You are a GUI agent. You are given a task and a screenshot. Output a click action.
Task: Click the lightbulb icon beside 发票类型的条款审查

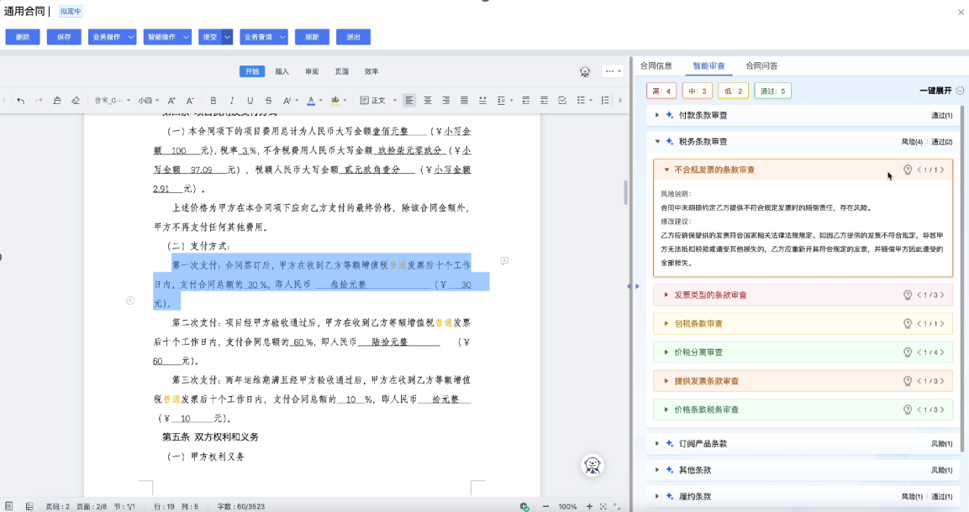(x=908, y=295)
